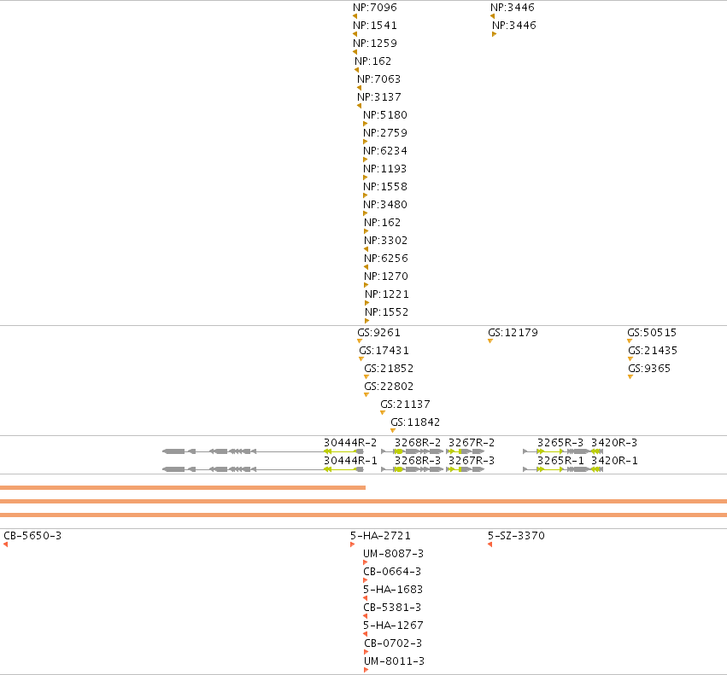Click the CB-5650-3 insertion label
Screen dimensions: 727x675
point(32,536)
